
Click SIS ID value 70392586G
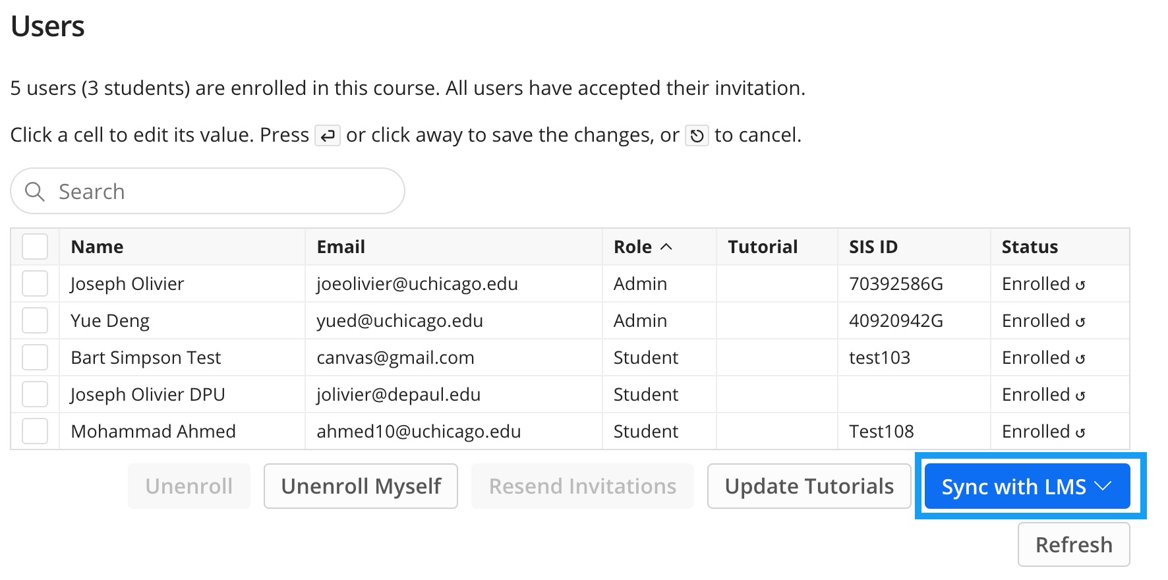coord(896,283)
